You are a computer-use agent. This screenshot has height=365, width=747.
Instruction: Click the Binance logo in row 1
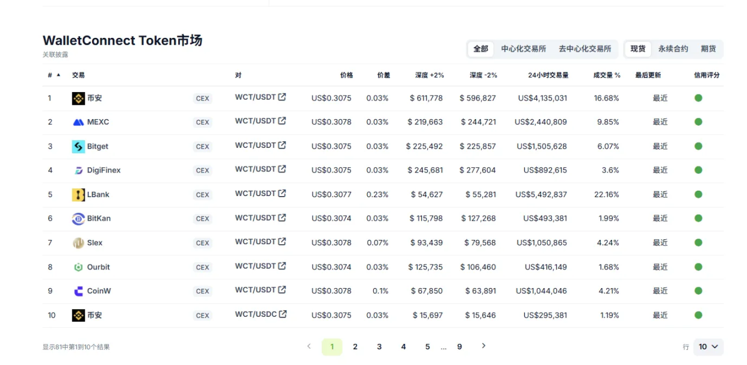click(78, 98)
